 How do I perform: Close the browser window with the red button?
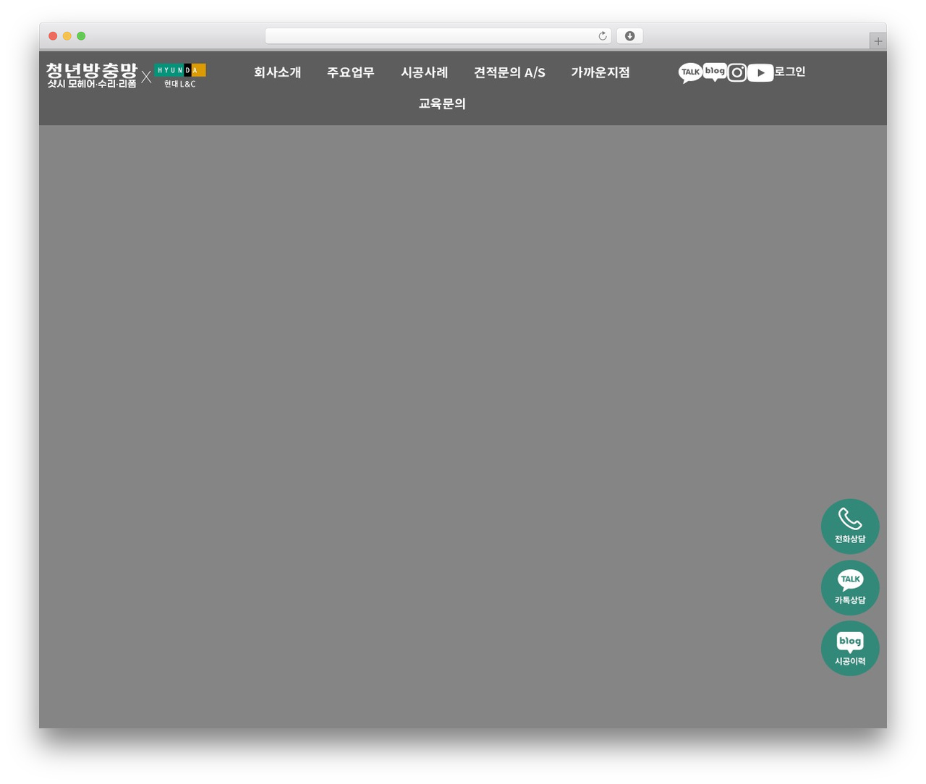pyautogui.click(x=53, y=36)
